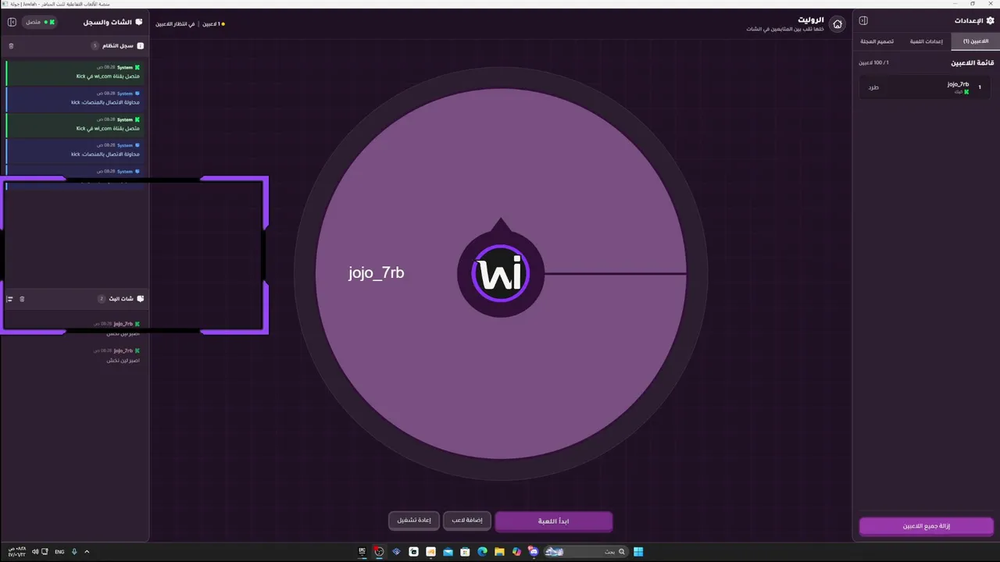The image size is (1000, 562).
Task: Open the clock and date in taskbar
Action: pos(16,552)
